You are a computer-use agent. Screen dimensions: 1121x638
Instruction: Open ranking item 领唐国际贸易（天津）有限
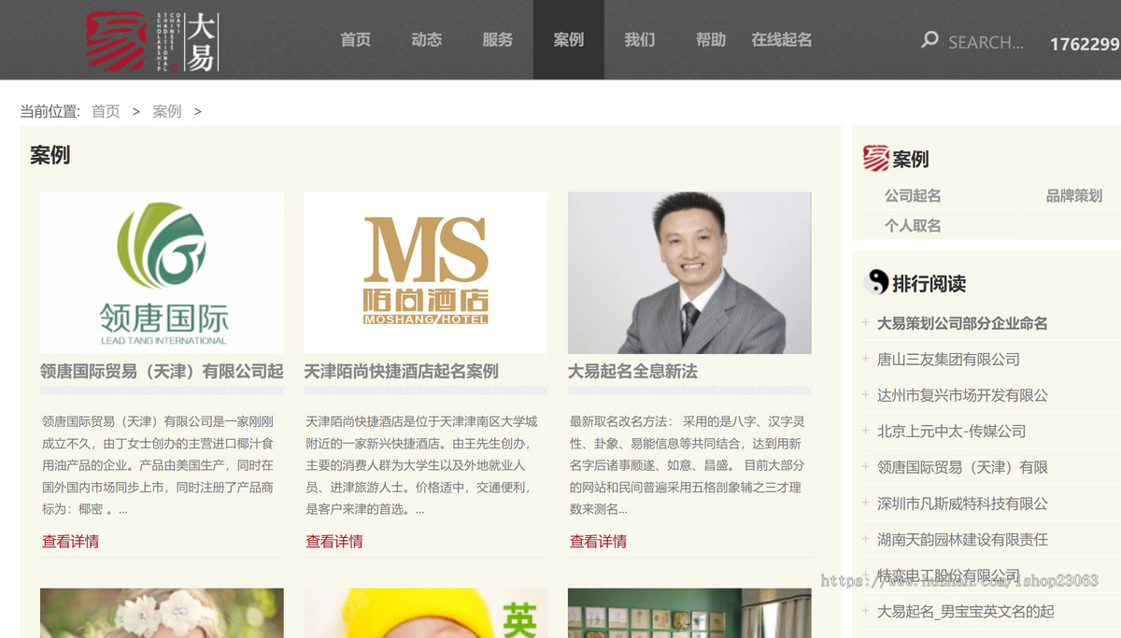(962, 467)
